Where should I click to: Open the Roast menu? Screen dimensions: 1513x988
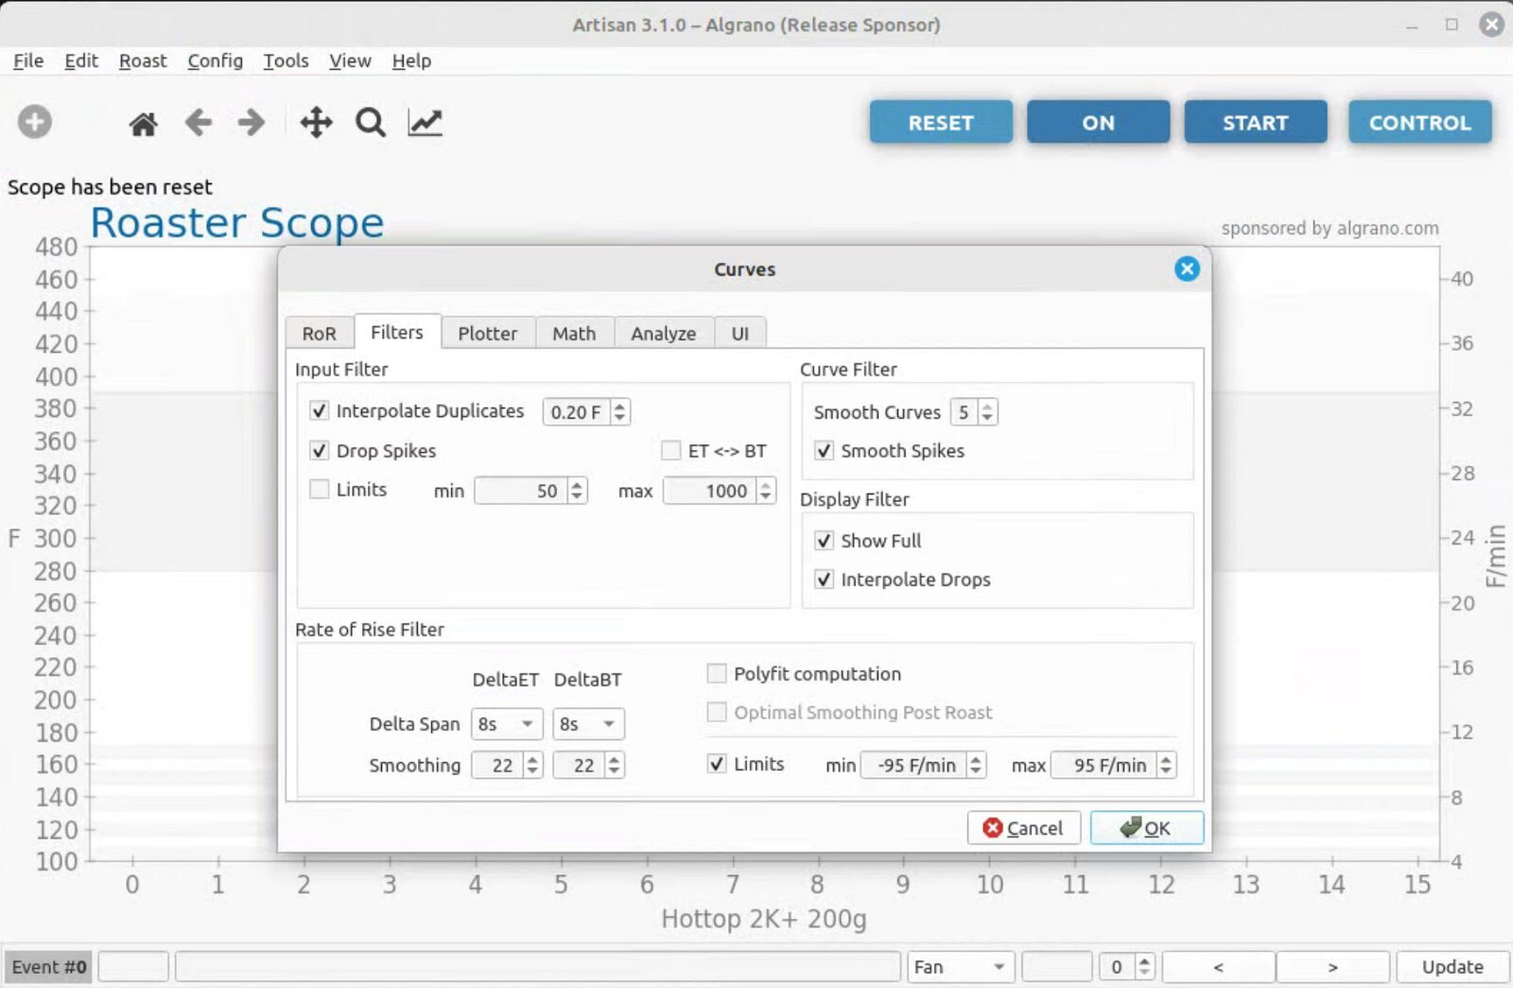(x=143, y=61)
